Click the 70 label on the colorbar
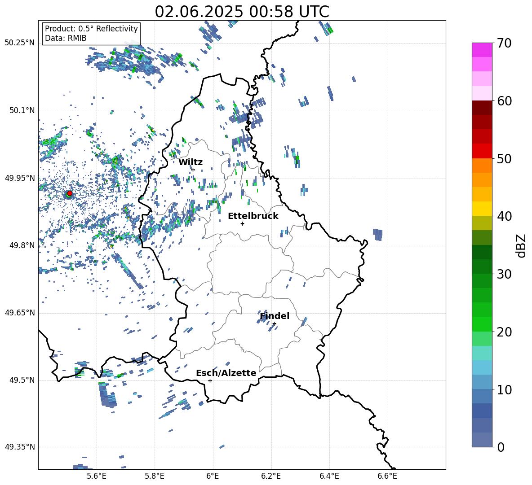Viewport: 532px width, 485px height. tap(504, 44)
